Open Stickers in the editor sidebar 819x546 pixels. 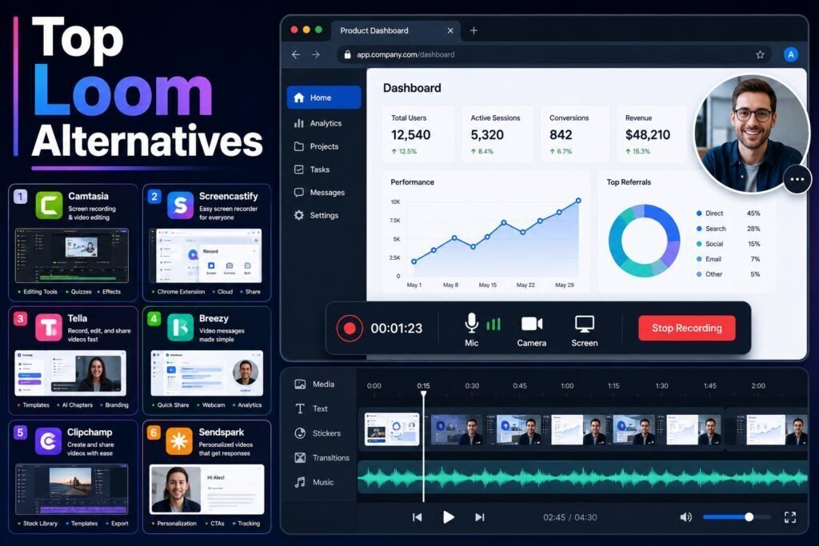(x=318, y=433)
